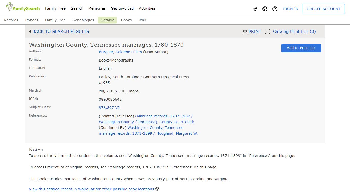Click the Catalog Print List icon
This screenshot has height=196, width=350.
[x=267, y=32]
